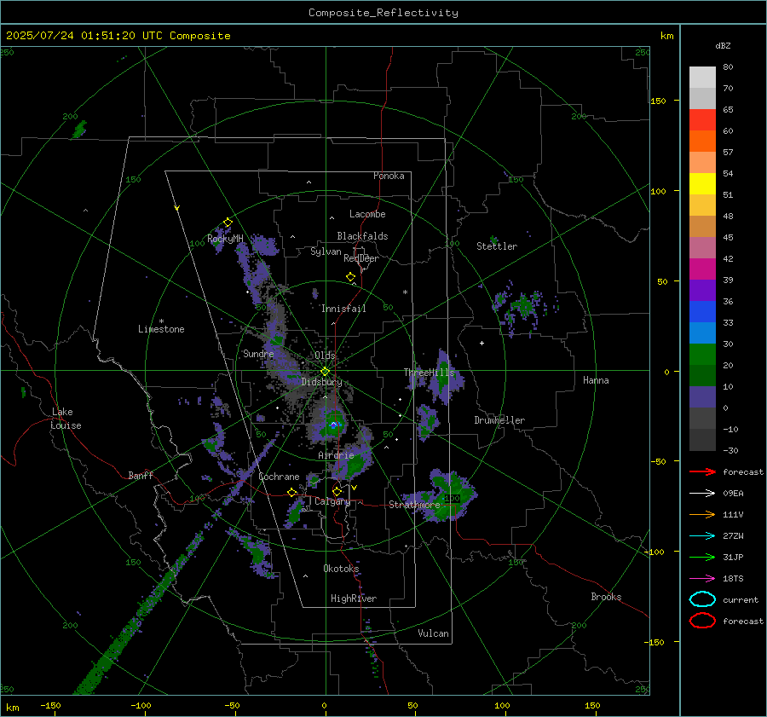Viewport: 767px width, 717px height.
Task: Click the Limestone label
Action: [x=161, y=329]
